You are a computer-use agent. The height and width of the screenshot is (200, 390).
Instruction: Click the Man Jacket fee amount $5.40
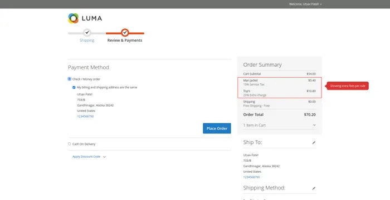pyautogui.click(x=312, y=81)
